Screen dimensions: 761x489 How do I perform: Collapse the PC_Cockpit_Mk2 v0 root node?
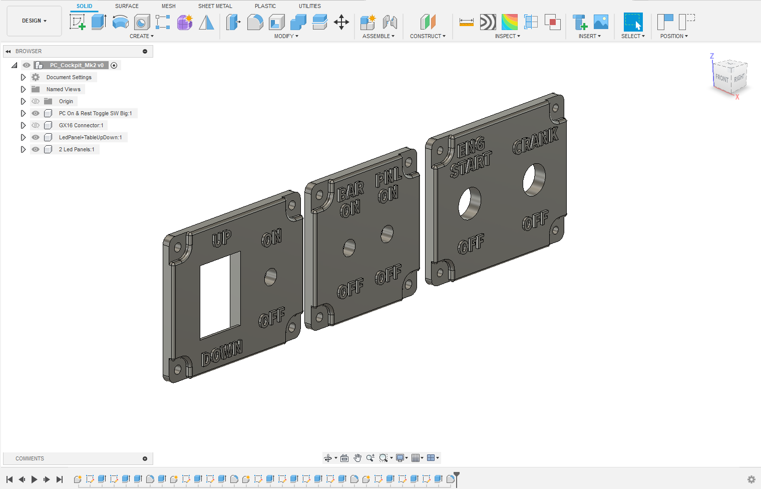(15, 65)
